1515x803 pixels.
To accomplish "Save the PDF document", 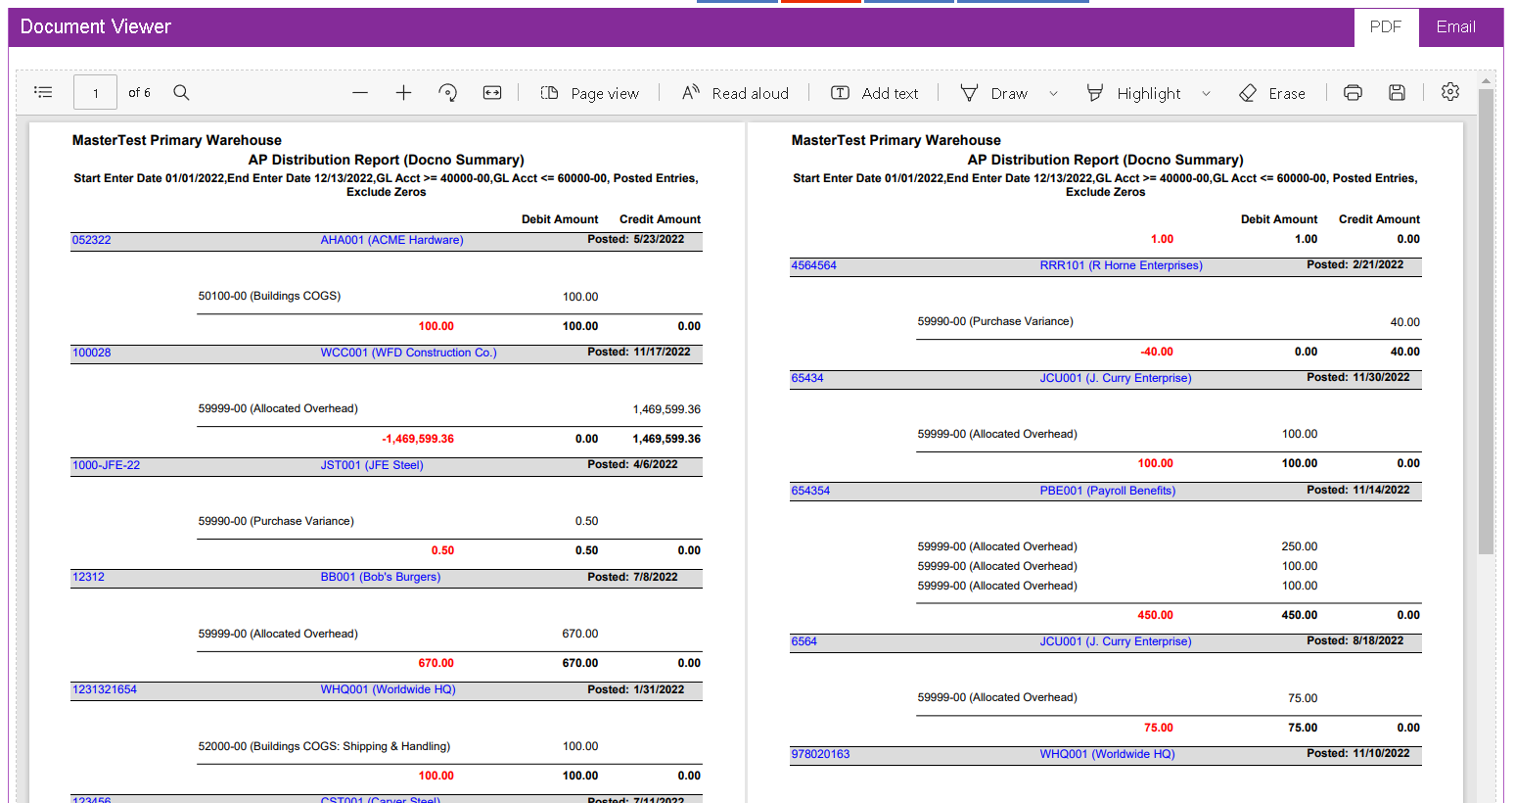I will tap(1397, 92).
